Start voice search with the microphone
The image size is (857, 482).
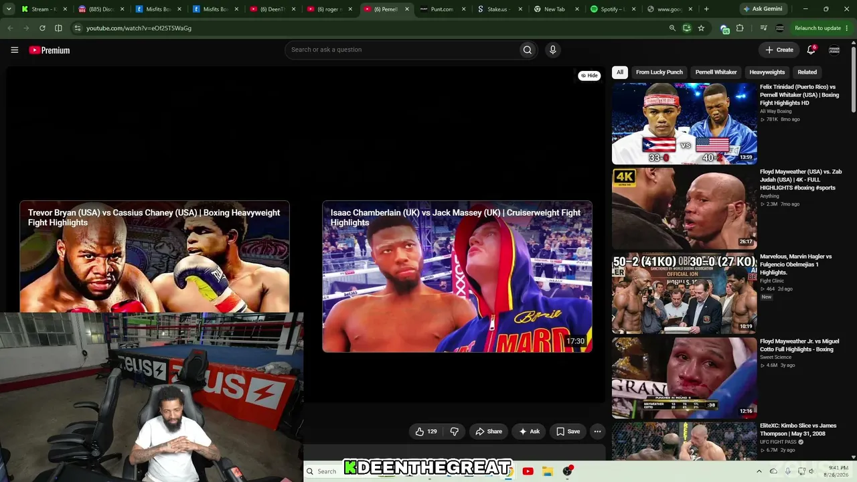(x=552, y=50)
